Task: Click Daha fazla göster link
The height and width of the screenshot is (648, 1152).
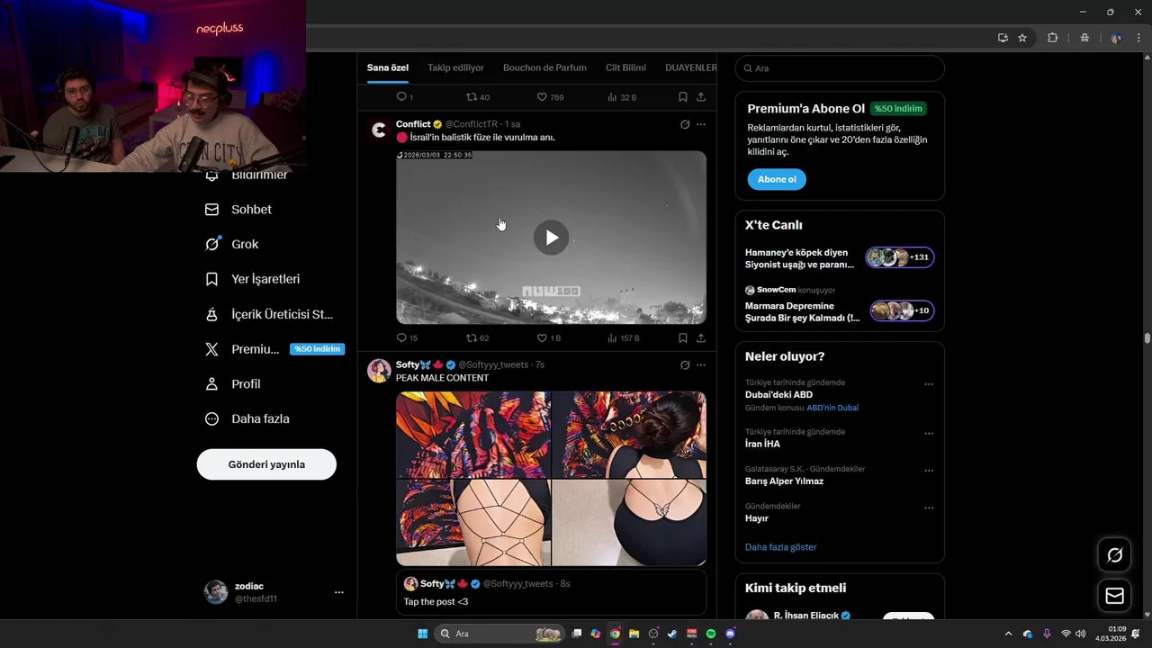Action: pos(781,547)
